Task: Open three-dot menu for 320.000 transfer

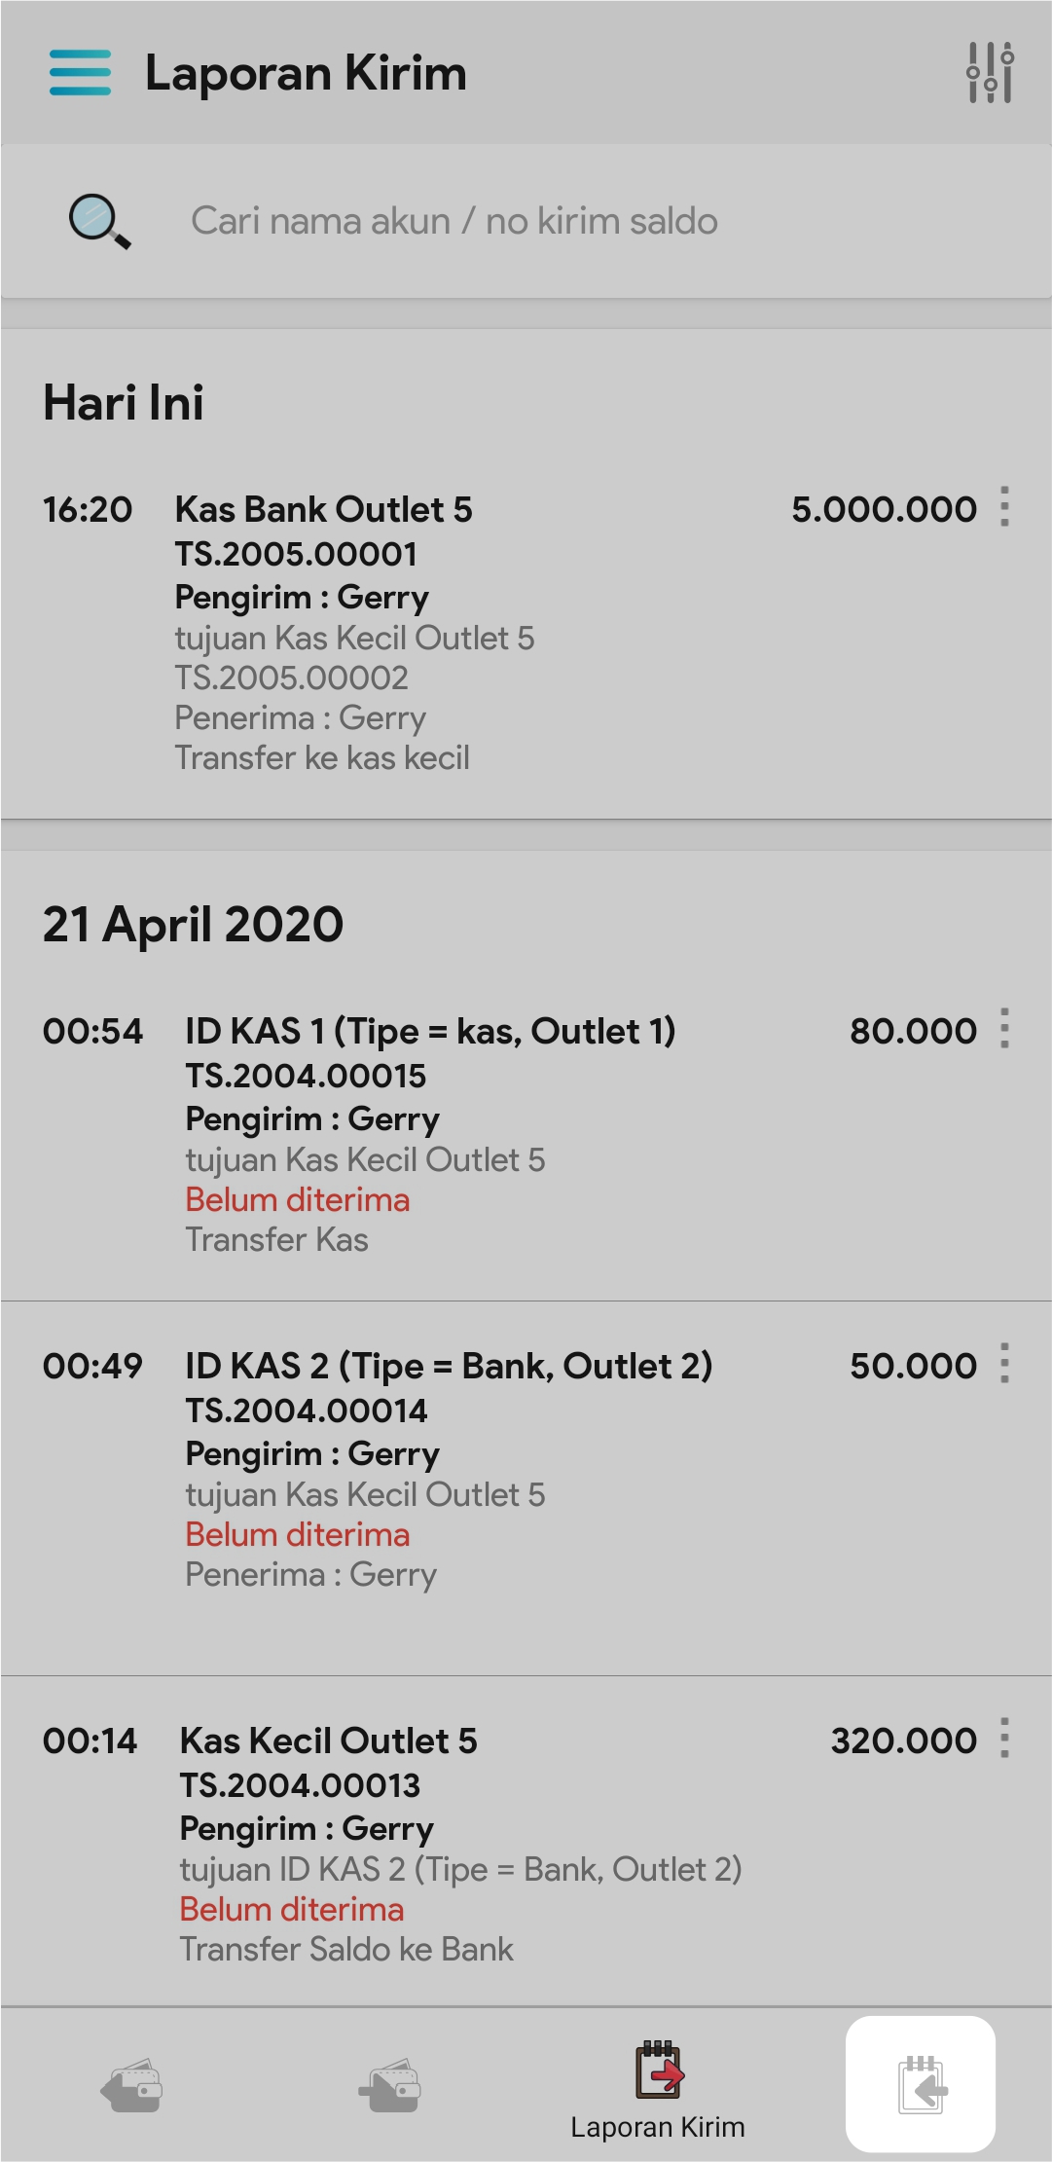Action: pos(1004,1739)
